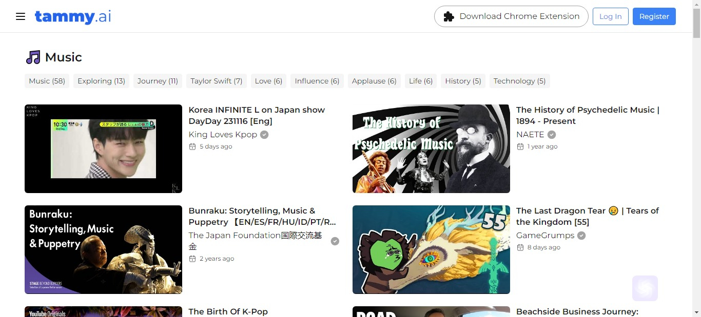Click verified badge next to NAETE

552,135
